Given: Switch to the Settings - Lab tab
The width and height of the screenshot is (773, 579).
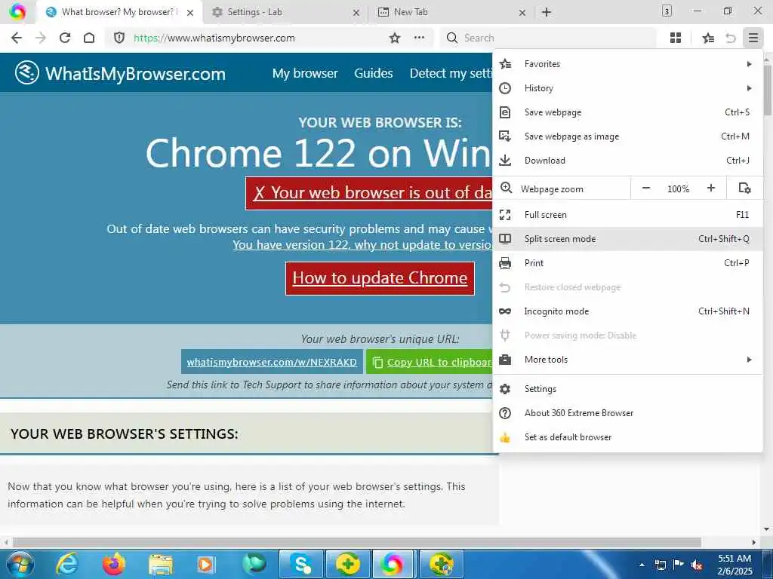Looking at the screenshot, I should pyautogui.click(x=285, y=12).
